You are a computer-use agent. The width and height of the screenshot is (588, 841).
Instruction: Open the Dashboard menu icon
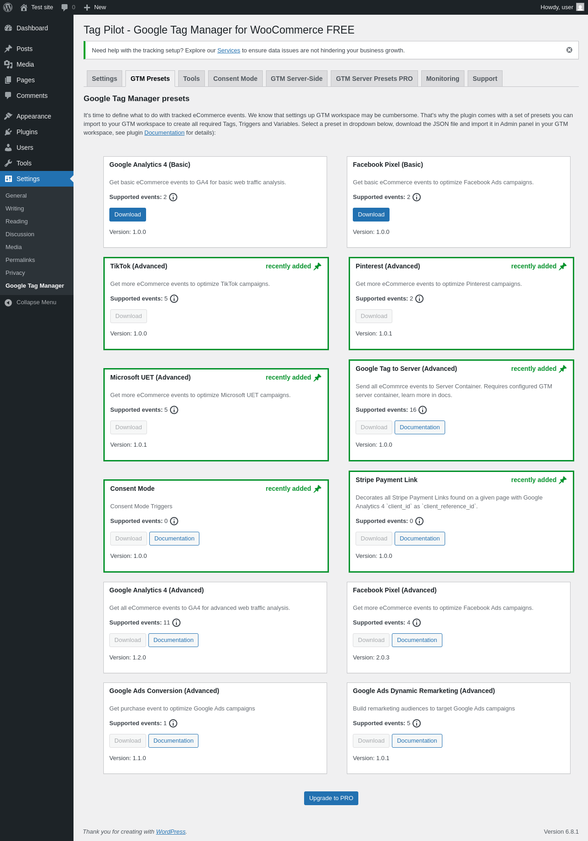[x=8, y=28]
